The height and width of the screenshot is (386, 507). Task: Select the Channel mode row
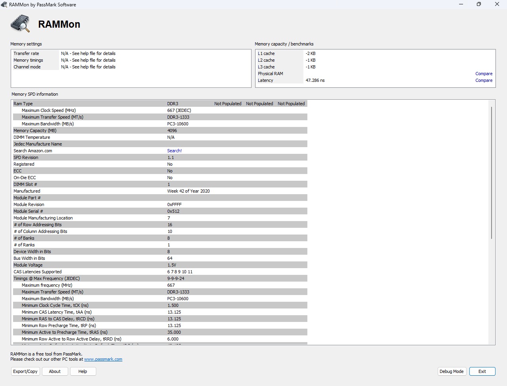(x=131, y=67)
